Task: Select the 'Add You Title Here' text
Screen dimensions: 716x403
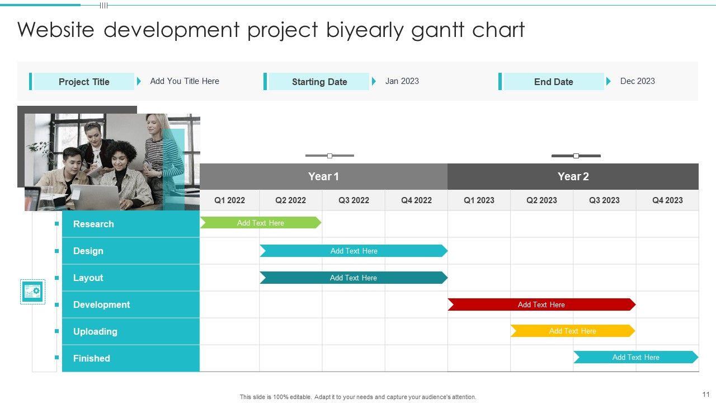Action: (185, 81)
